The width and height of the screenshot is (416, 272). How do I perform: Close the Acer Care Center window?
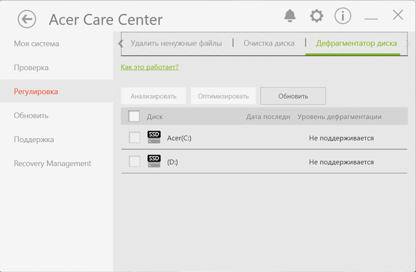(398, 15)
